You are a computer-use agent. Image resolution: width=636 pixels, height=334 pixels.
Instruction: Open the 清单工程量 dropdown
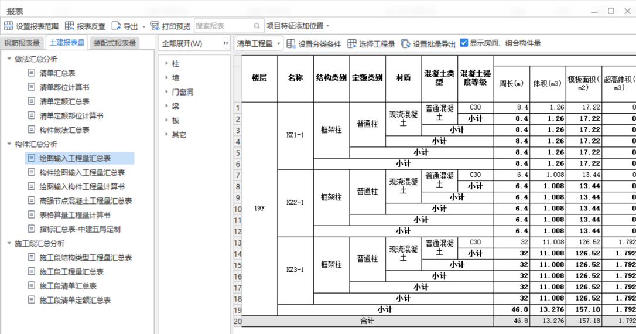click(259, 43)
